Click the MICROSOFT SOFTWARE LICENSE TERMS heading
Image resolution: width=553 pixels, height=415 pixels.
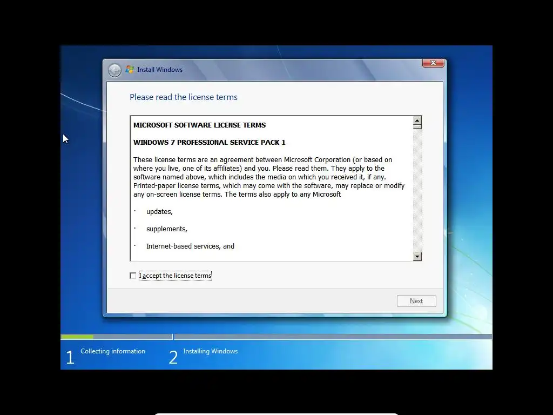(200, 125)
